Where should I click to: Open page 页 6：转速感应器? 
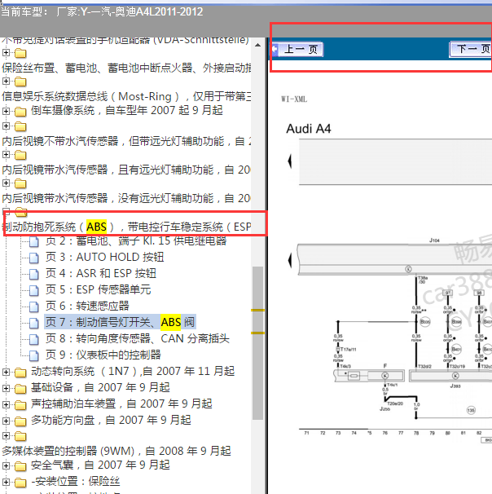click(x=87, y=306)
